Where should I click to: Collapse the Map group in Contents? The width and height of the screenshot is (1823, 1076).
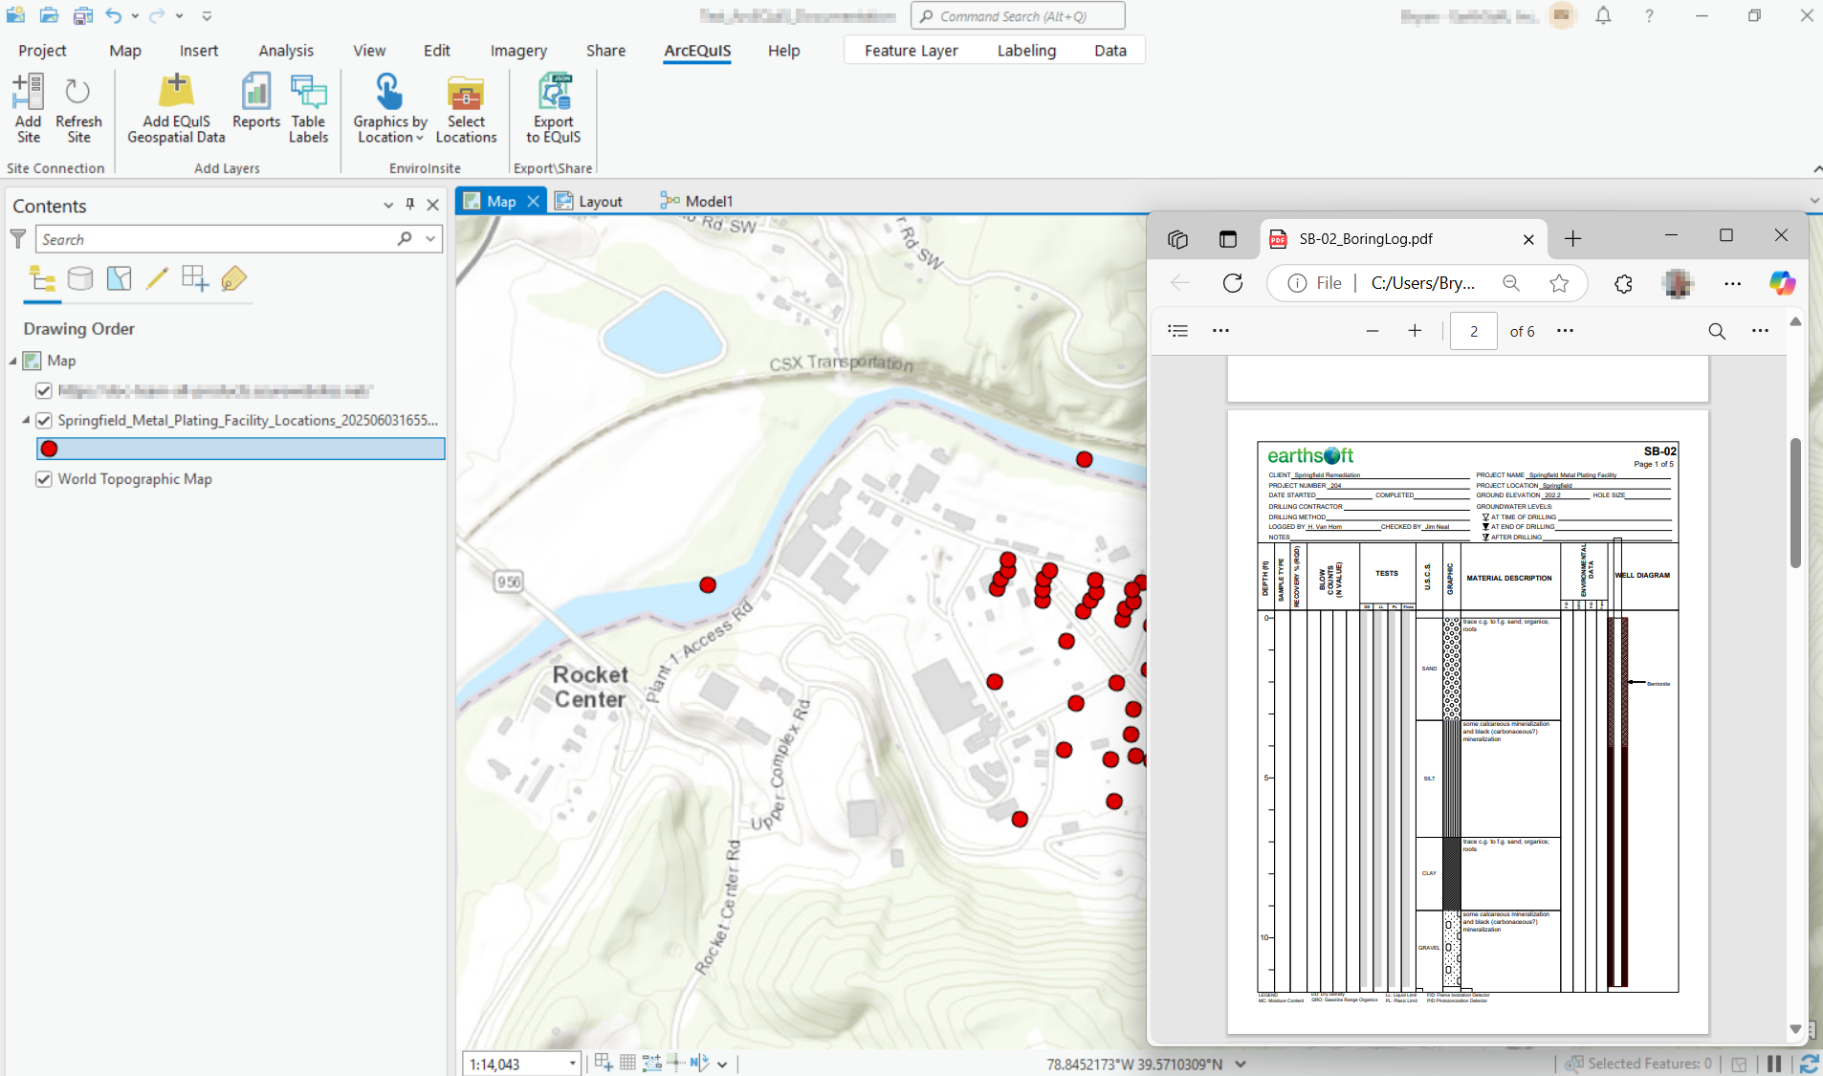point(13,361)
